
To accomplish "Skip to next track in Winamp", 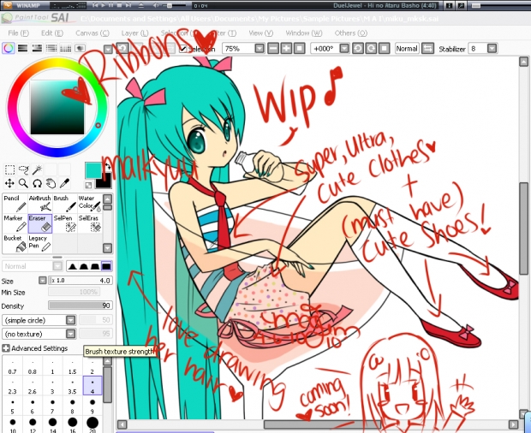I will click(x=128, y=5).
